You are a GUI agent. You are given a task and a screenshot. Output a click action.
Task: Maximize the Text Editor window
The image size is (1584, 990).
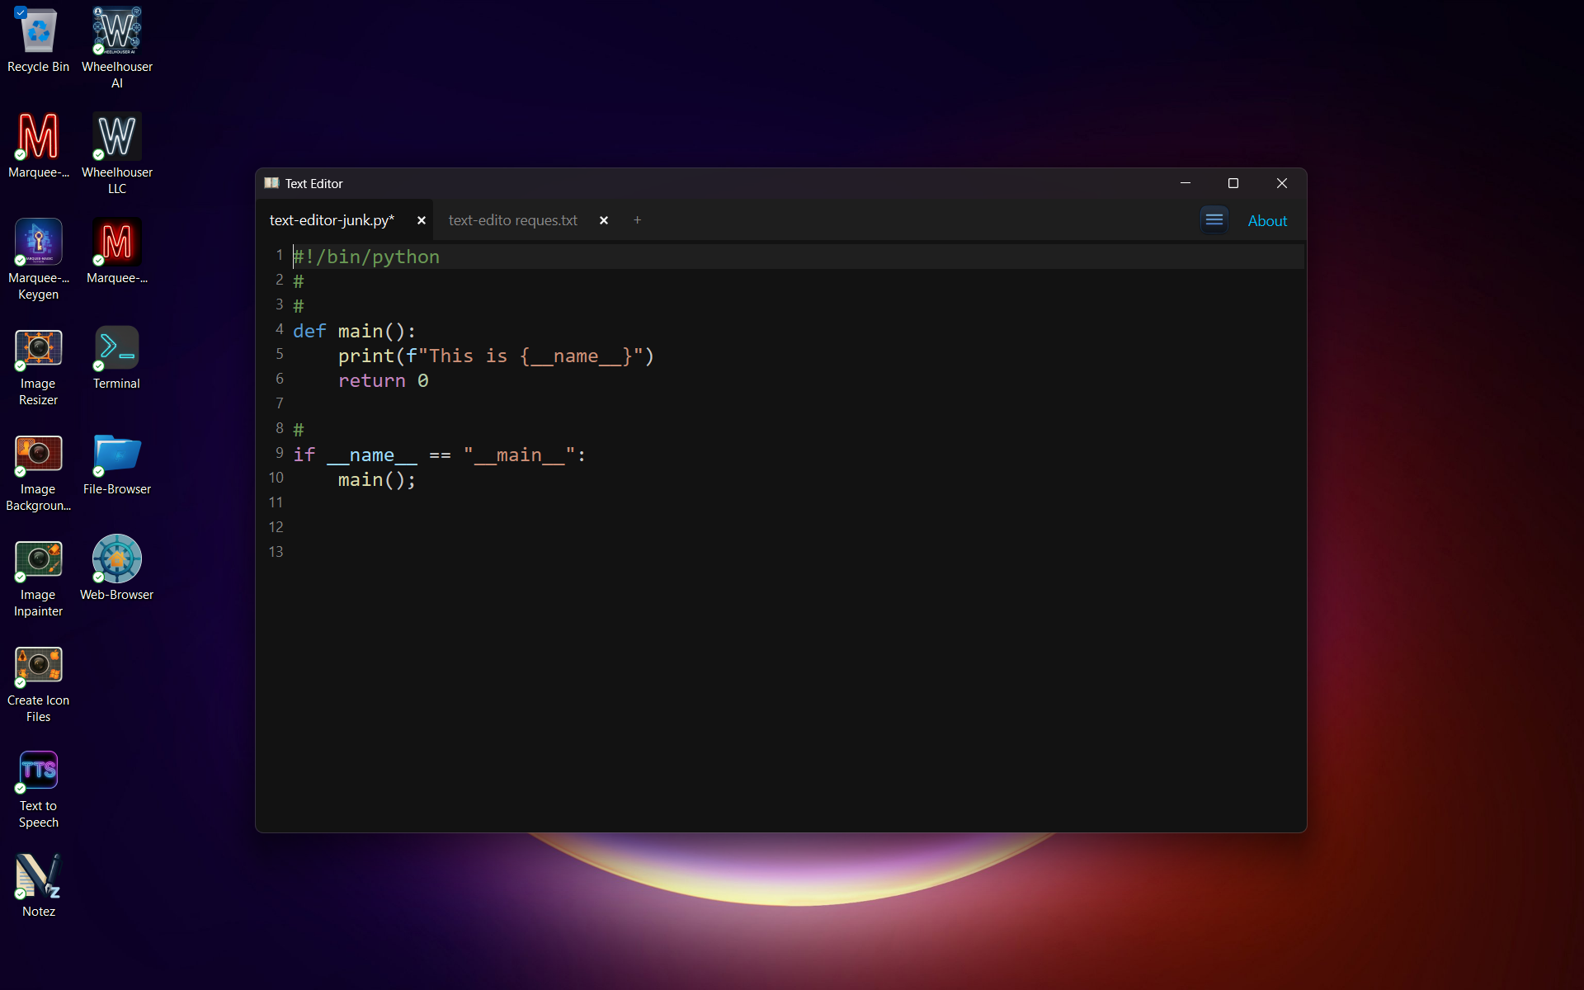coord(1233,183)
